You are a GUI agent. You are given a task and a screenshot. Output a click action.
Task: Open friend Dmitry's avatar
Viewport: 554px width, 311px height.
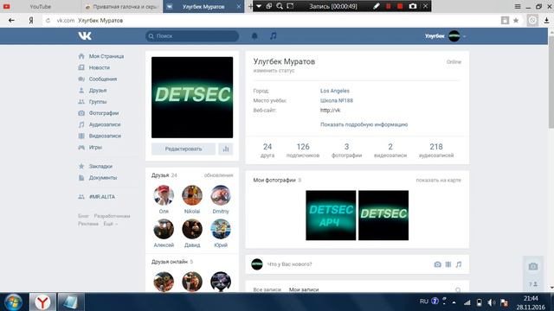click(221, 195)
